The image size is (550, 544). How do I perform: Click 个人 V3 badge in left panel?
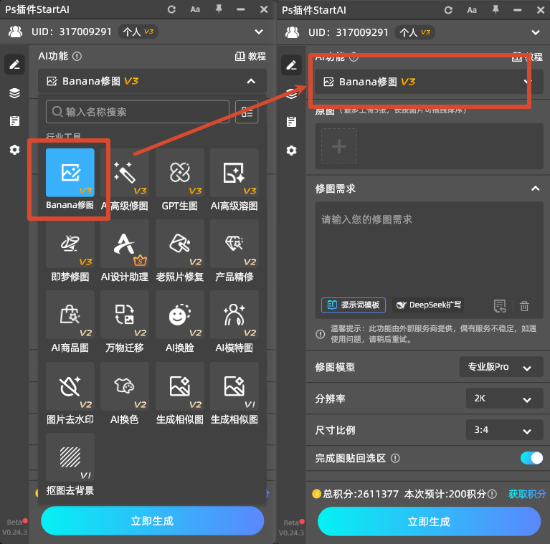[138, 32]
